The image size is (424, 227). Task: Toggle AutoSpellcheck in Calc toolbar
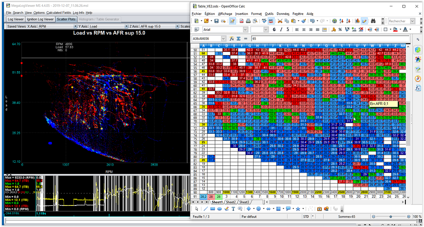click(271, 21)
